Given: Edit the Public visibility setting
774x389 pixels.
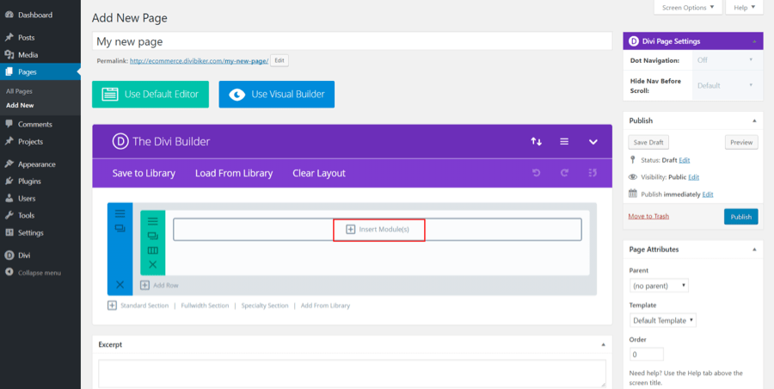Looking at the screenshot, I should pyautogui.click(x=693, y=177).
